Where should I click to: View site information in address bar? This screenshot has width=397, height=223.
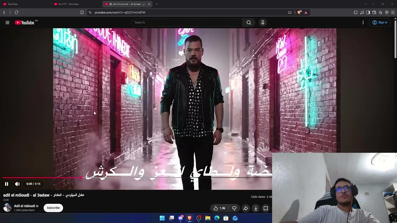point(90,12)
